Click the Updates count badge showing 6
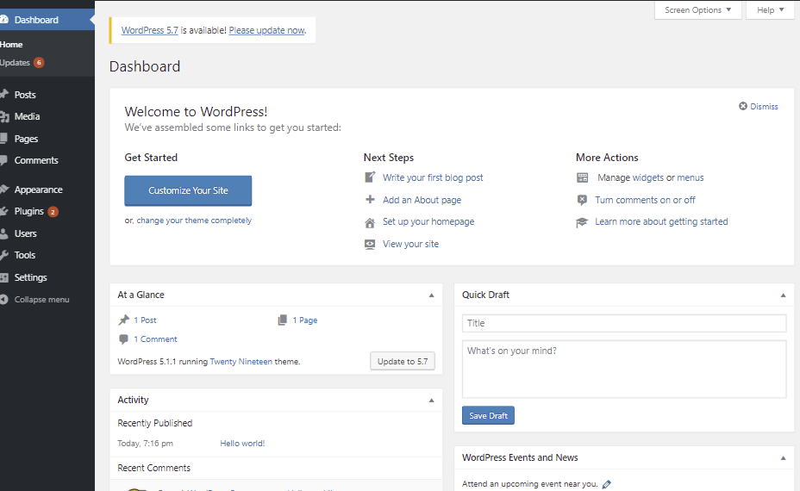 tap(39, 62)
